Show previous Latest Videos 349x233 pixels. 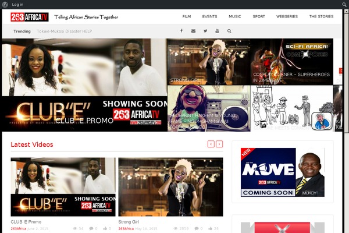tap(211, 144)
